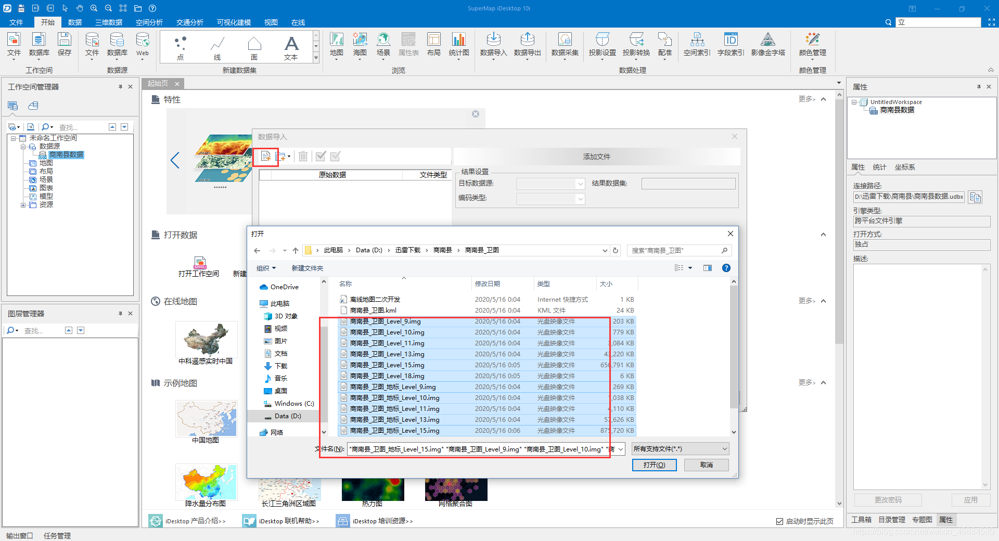This screenshot has width=999, height=541.
Task: Open iDesktop 培训资源 link
Action: click(x=382, y=521)
